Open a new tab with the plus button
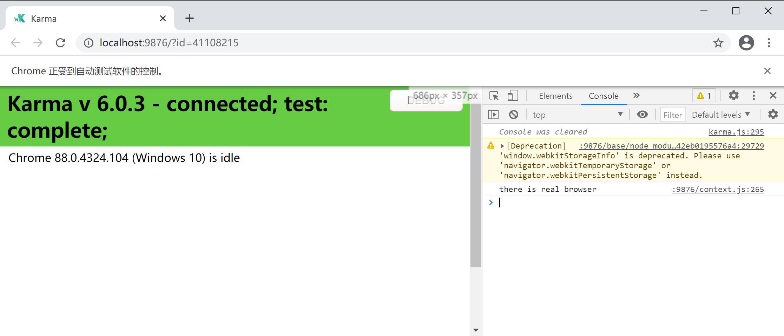The height and width of the screenshot is (336, 784). tap(190, 18)
